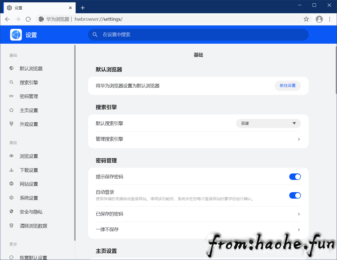337x260 pixels.
Task: Click the forward navigation arrow
Action: (18, 19)
